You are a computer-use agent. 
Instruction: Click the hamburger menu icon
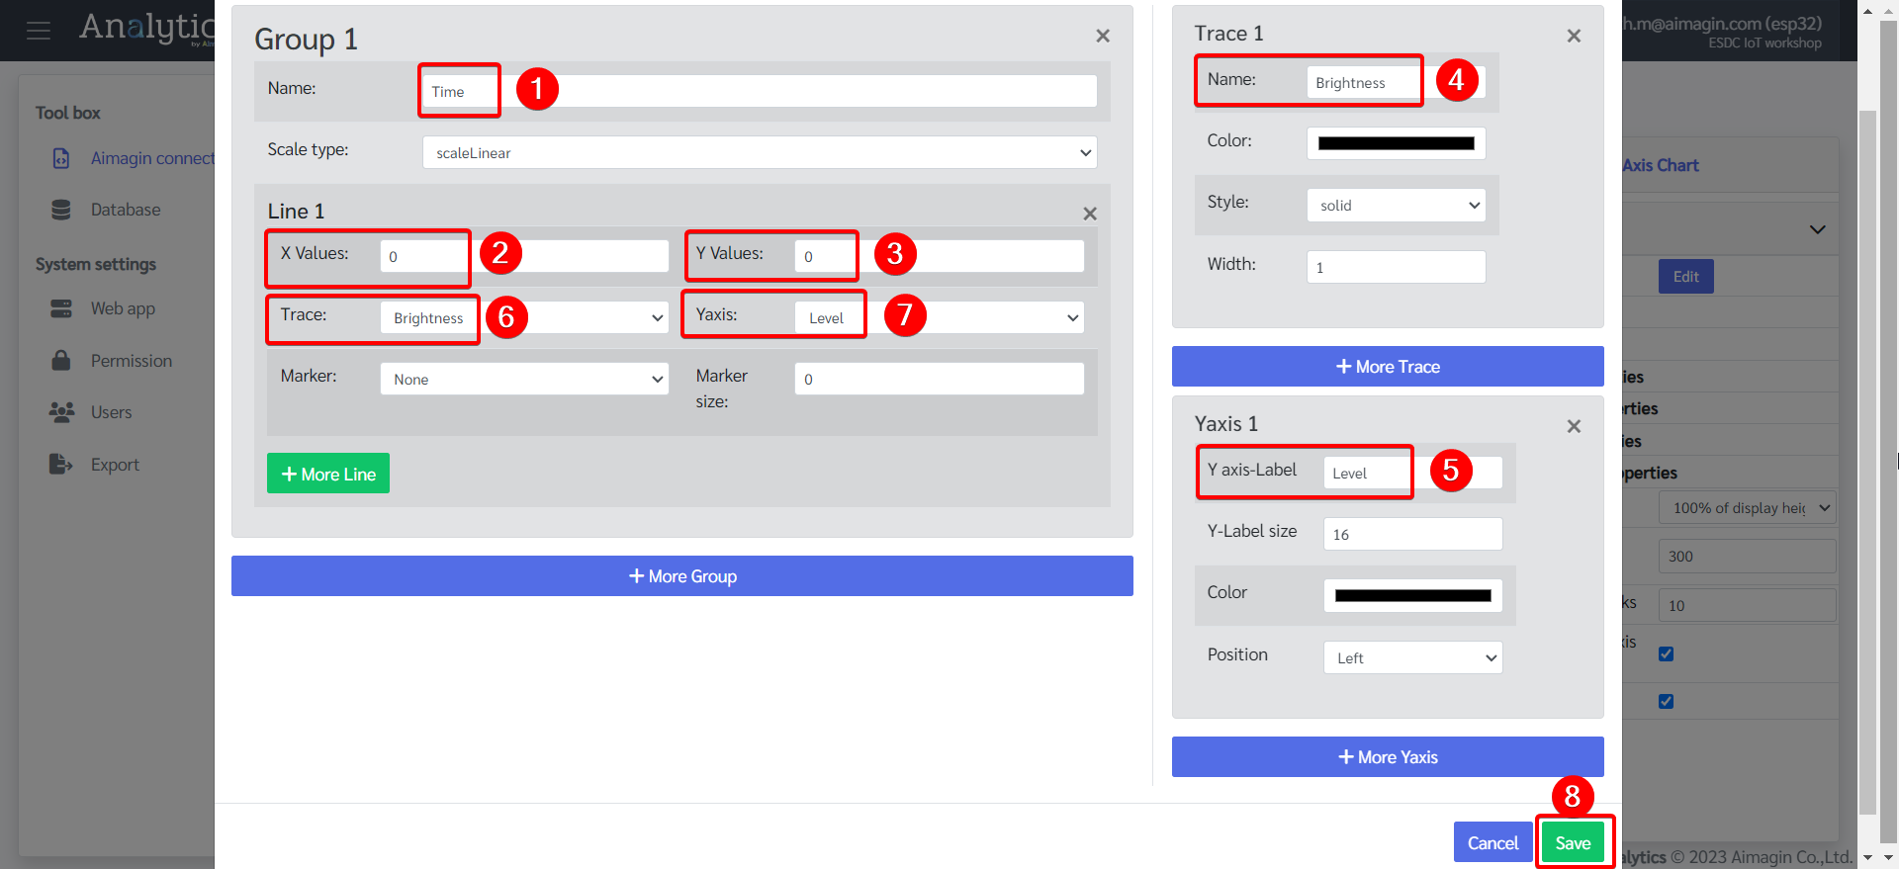point(39,31)
